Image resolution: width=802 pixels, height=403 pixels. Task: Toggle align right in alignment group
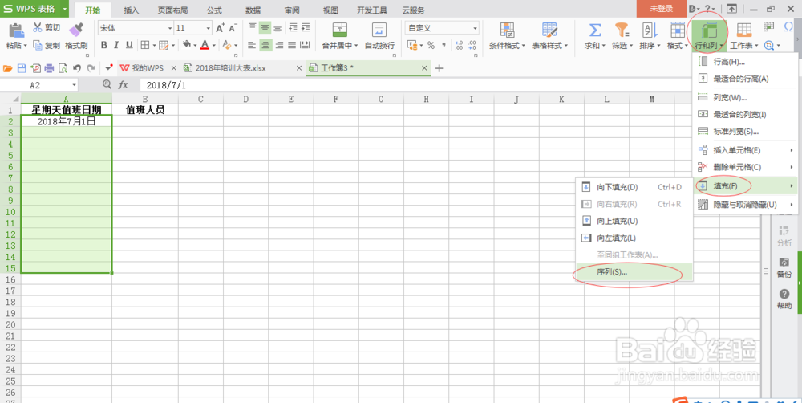tap(279, 45)
